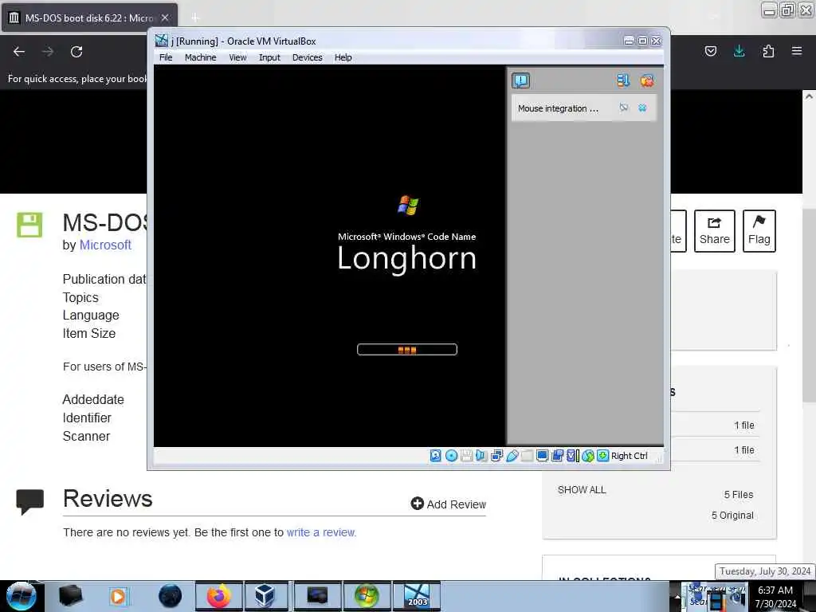Expand the Mouse integration notification text
Screen dimensions: 816x612
[558, 108]
